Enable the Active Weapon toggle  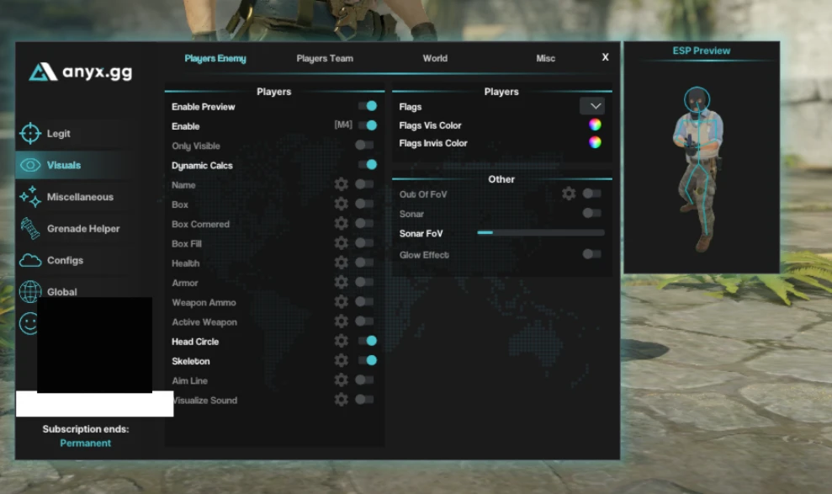pyautogui.click(x=364, y=321)
